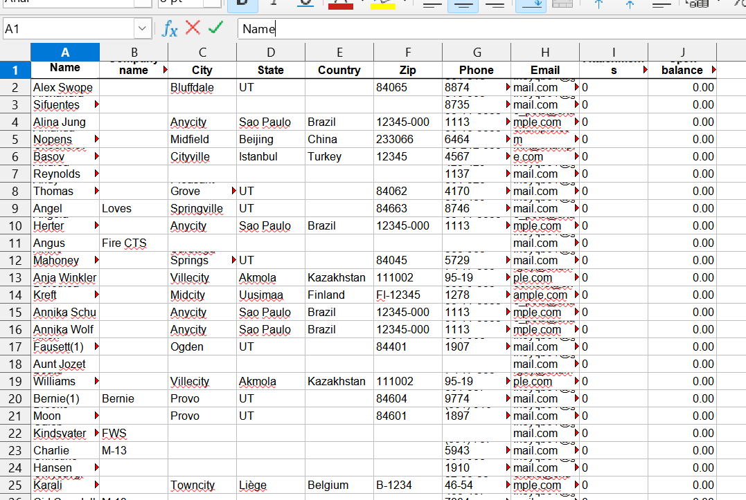Select column I header
The image size is (746, 500).
pyautogui.click(x=613, y=53)
